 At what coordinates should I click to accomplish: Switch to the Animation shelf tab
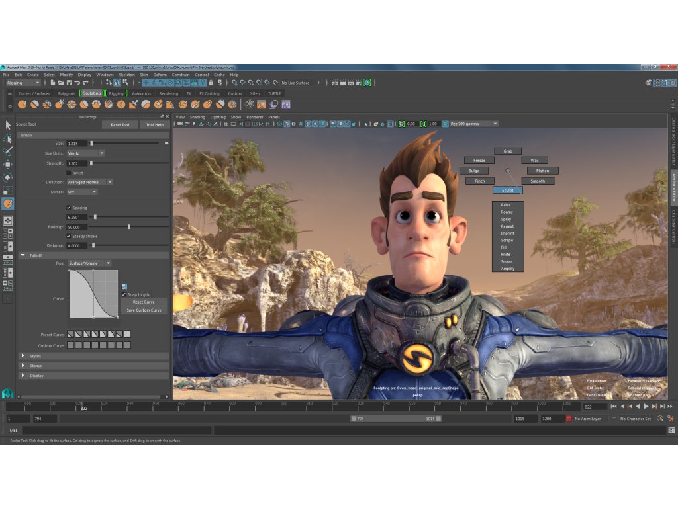coord(141,93)
